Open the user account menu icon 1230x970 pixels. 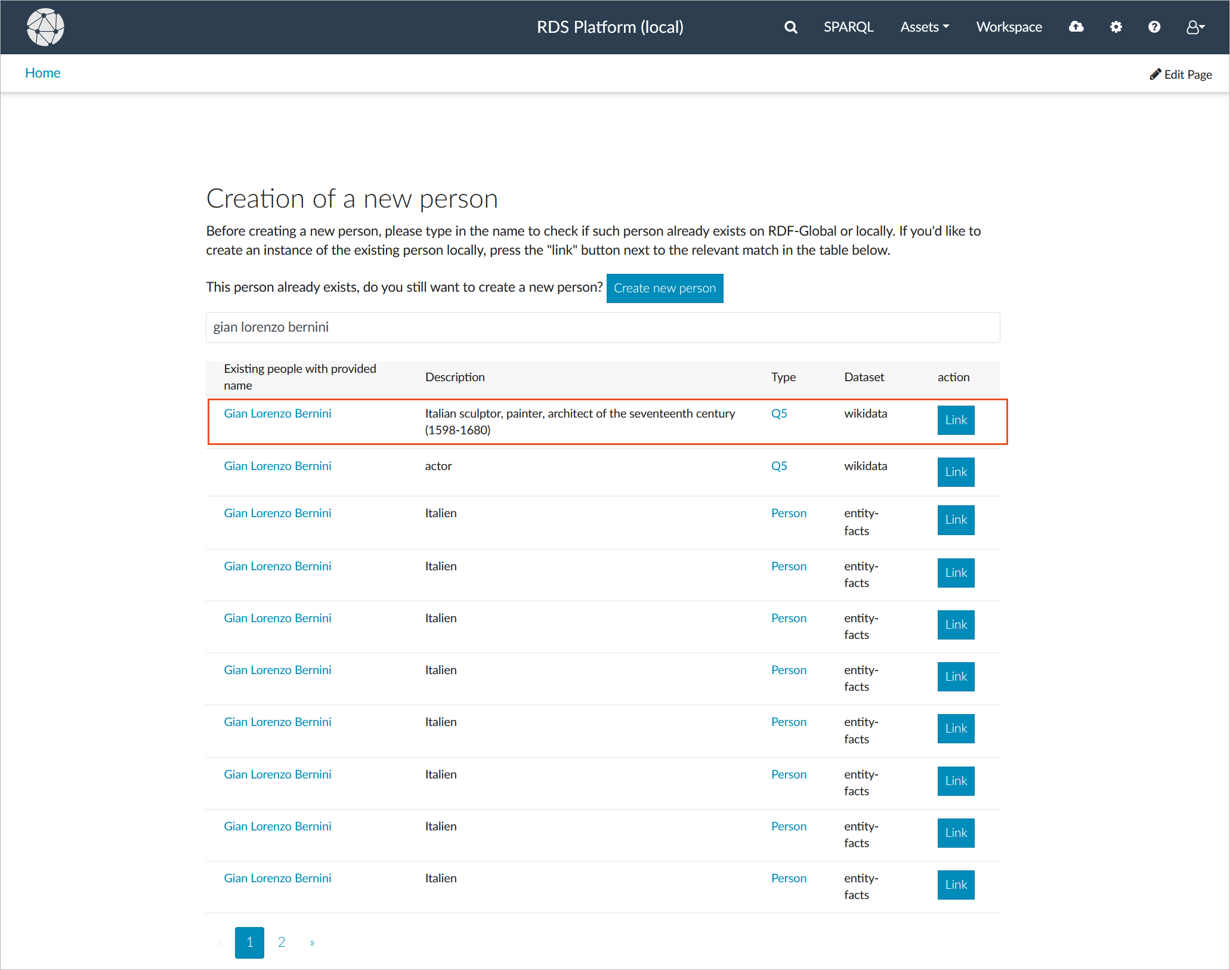tap(1195, 27)
